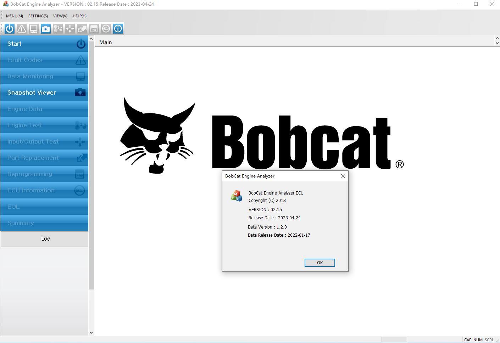Click the sidebar scroll down arrow

click(91, 332)
